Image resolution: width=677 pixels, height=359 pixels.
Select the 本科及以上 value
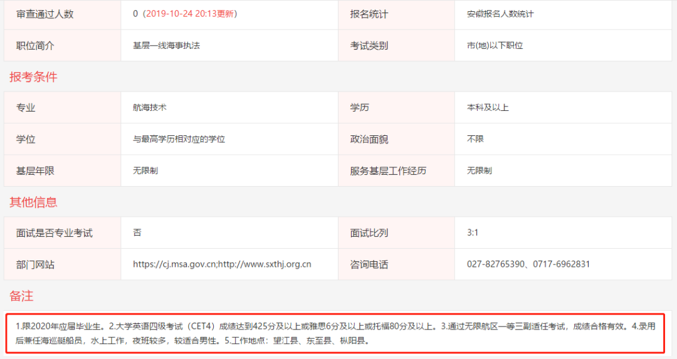pyautogui.click(x=488, y=107)
